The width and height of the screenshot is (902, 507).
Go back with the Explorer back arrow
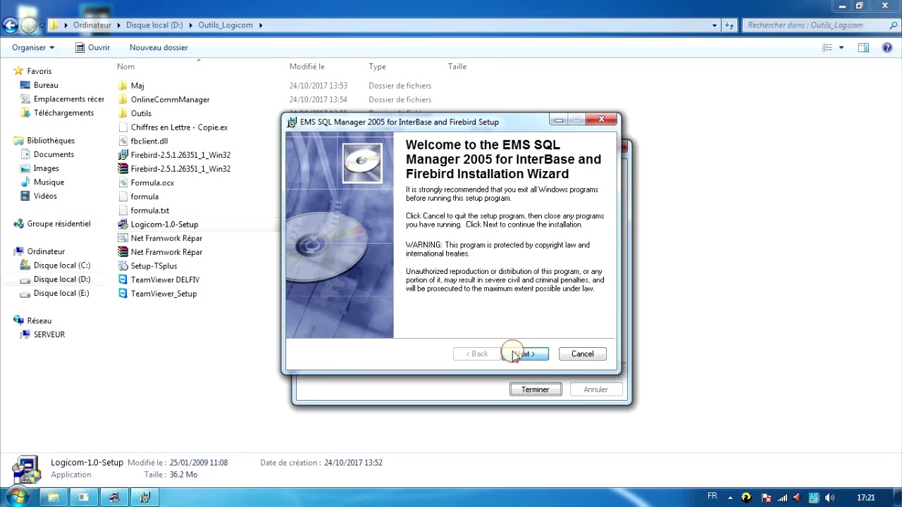[x=10, y=25]
